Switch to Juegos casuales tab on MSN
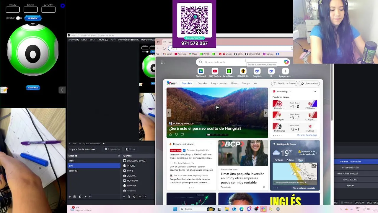The height and width of the screenshot is (213, 378). click(x=219, y=83)
